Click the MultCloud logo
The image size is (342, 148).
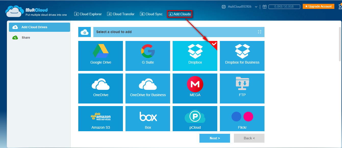pos(36,11)
